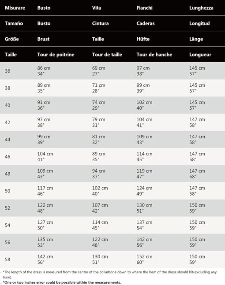Click size 36 row label

coord(7,71)
